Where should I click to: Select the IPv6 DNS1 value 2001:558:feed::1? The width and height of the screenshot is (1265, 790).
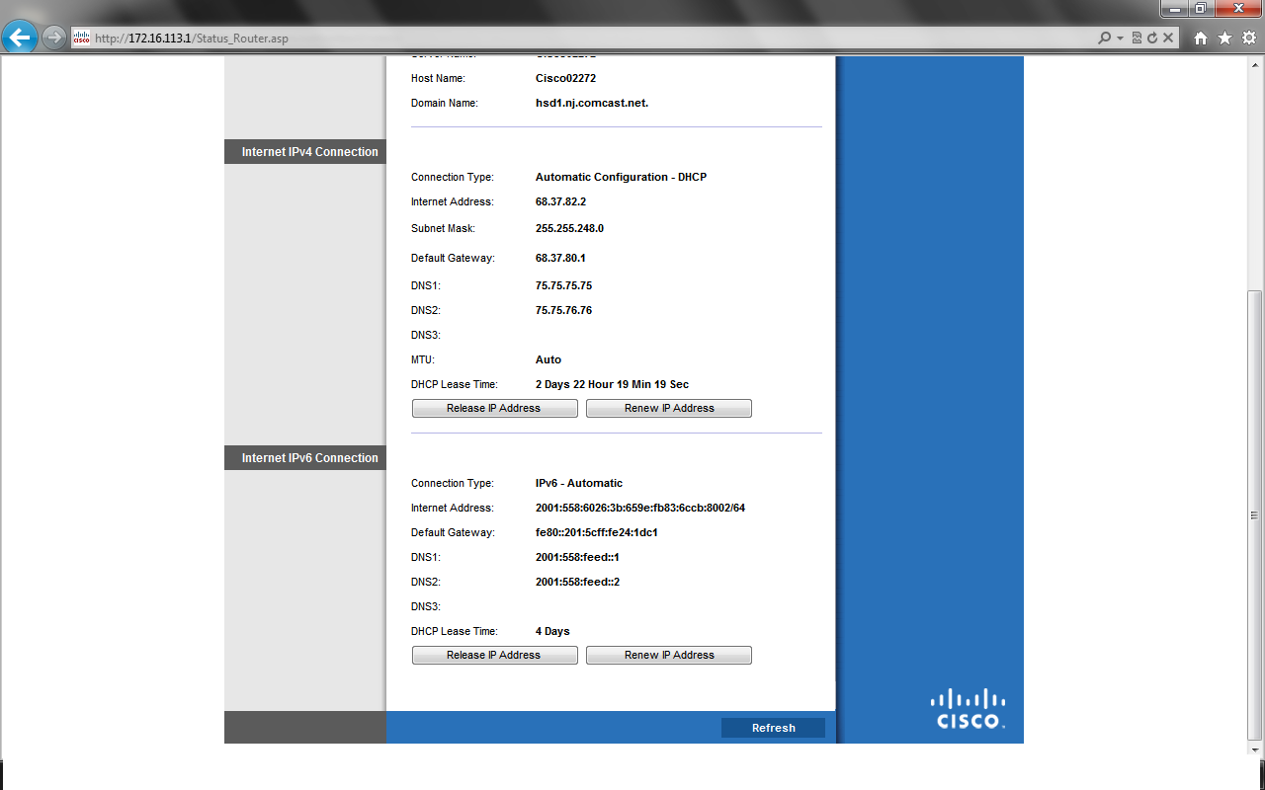(577, 557)
